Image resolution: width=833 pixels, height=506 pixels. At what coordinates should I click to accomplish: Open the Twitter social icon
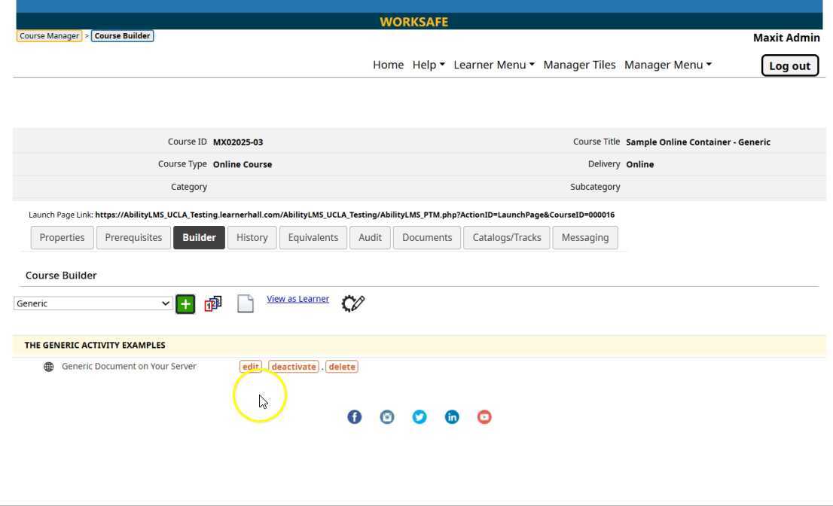(x=420, y=417)
